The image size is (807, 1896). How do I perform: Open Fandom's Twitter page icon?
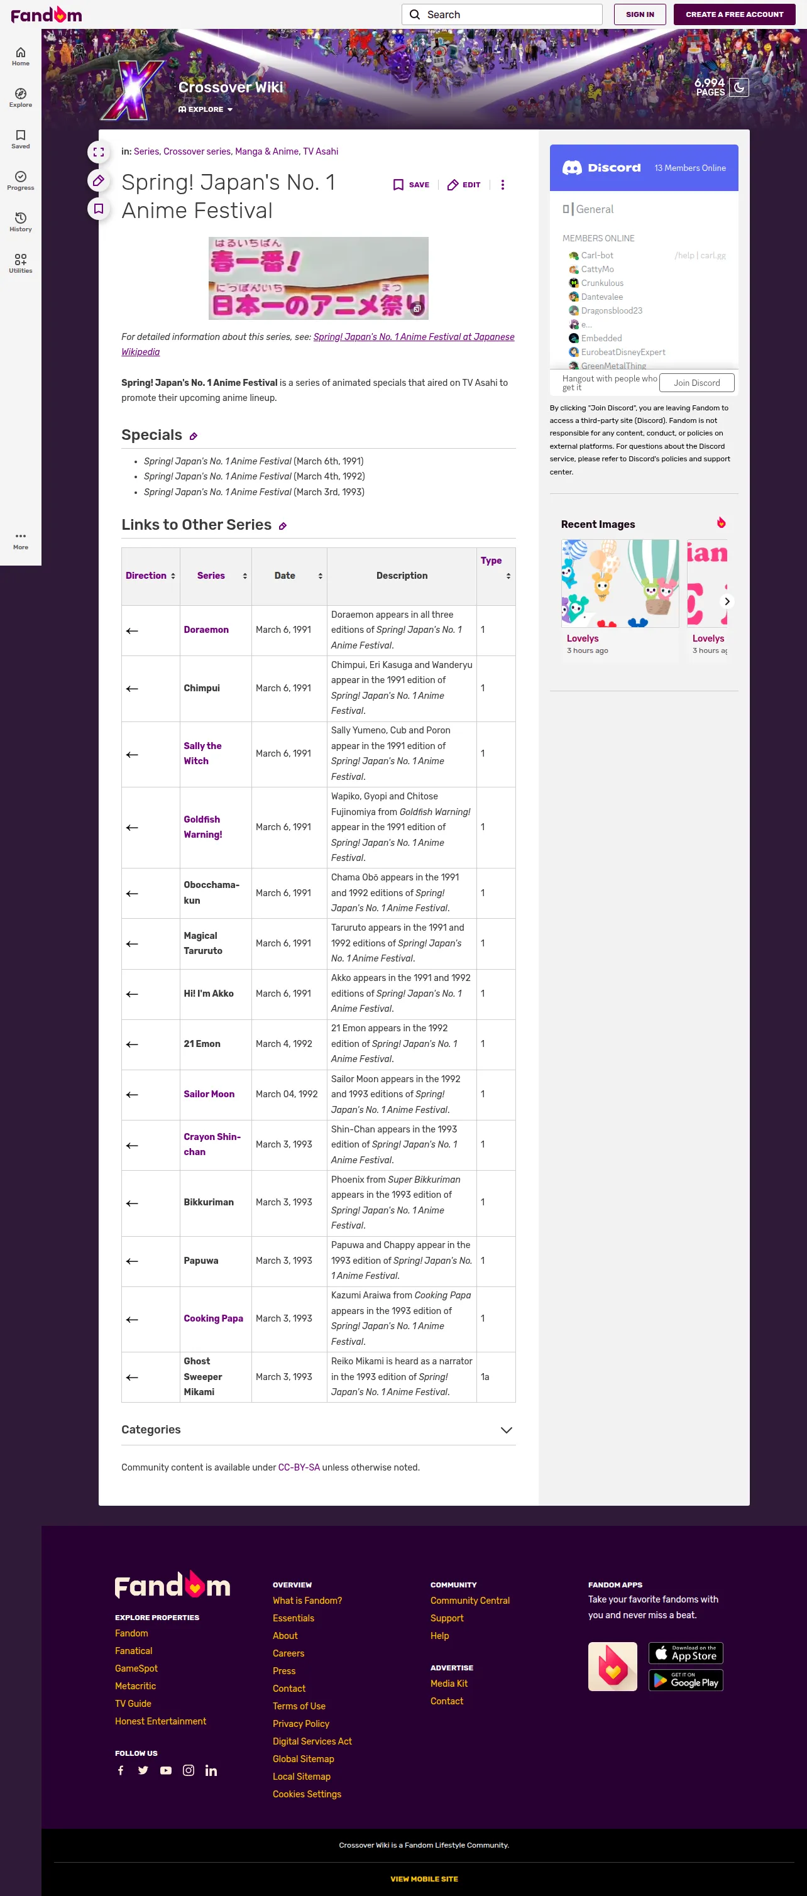[143, 1770]
